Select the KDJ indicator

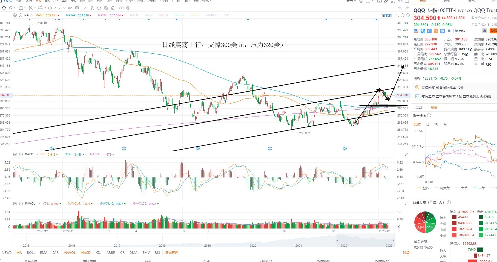99,253
